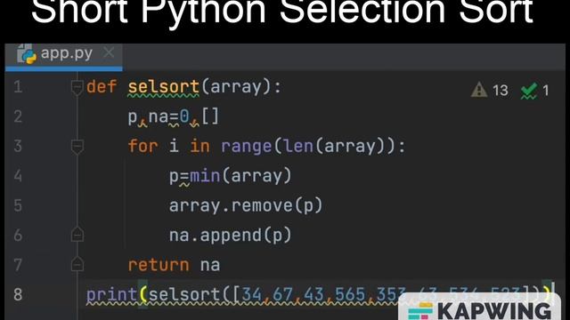Viewport: 570px width, 320px height.
Task: Collapse the selsort function fold on line 1
Action: click(77, 87)
